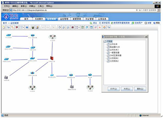Click the 打开 button in dialog
This screenshot has height=119, width=163.
click(x=113, y=89)
